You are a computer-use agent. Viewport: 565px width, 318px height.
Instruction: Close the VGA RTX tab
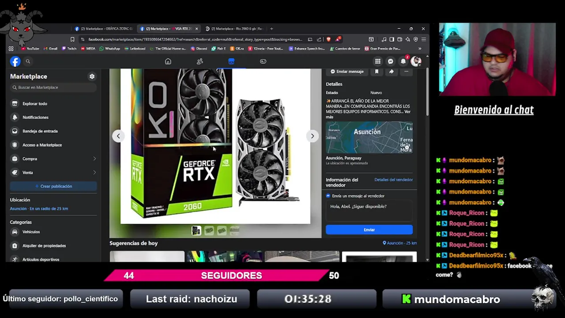pos(196,29)
